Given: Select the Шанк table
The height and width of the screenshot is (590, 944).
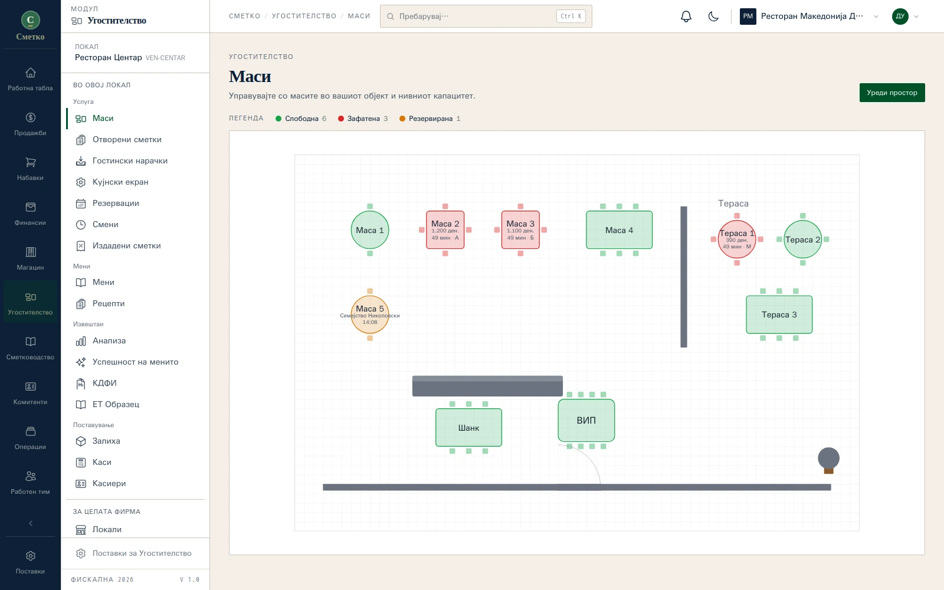Looking at the screenshot, I should (x=469, y=428).
